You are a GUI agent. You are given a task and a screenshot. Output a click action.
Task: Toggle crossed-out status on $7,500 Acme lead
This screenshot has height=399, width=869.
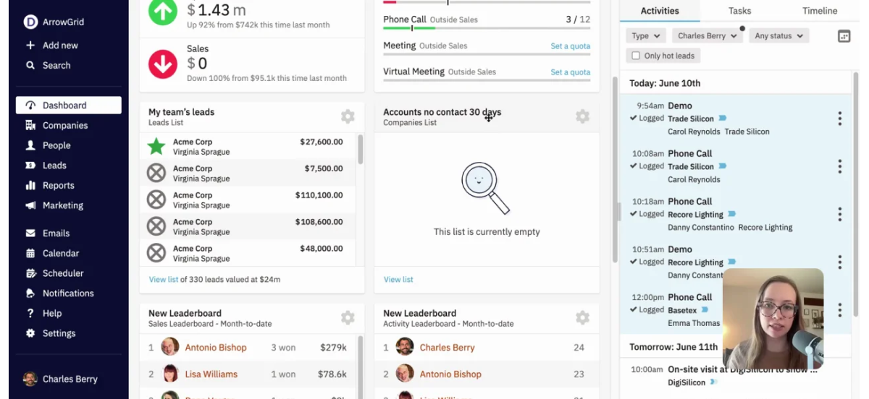[x=156, y=173]
